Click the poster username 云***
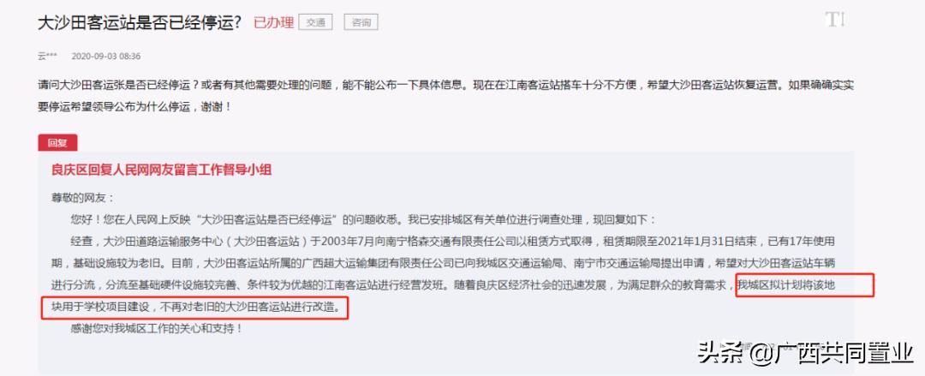925x376 pixels. coord(47,57)
